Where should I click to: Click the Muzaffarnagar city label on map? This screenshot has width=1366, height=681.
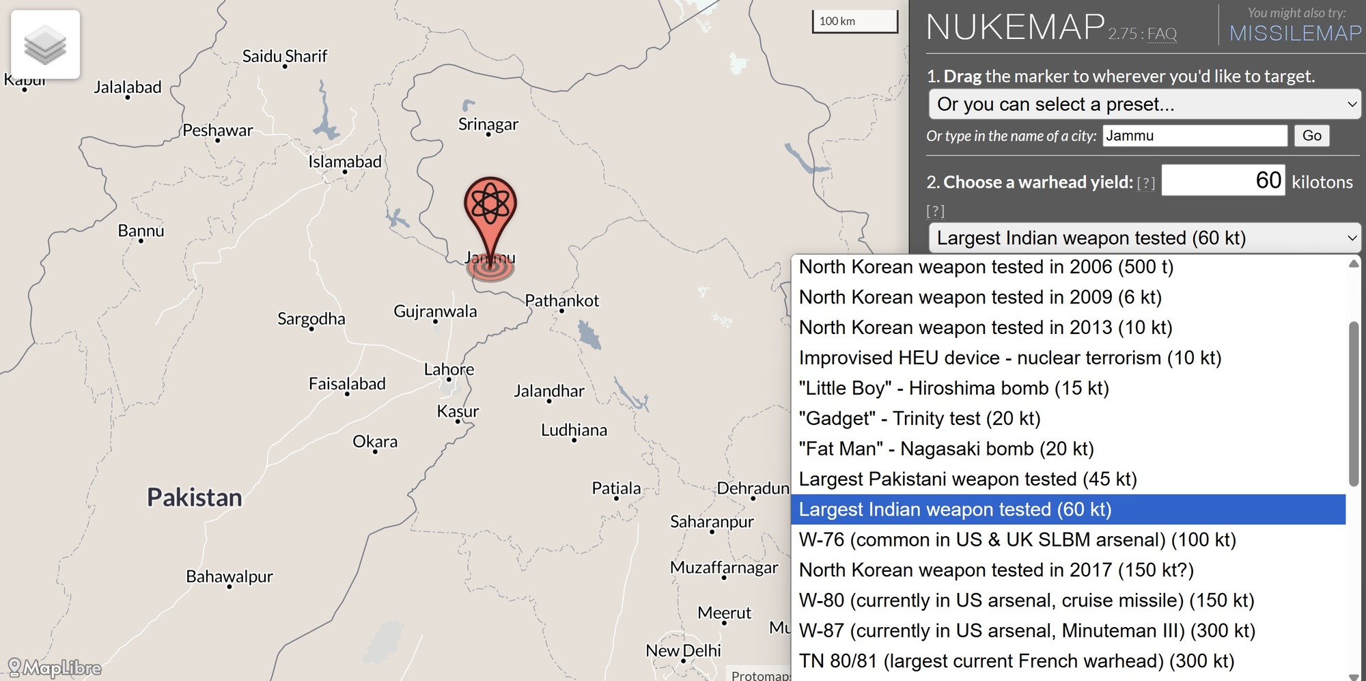click(724, 568)
